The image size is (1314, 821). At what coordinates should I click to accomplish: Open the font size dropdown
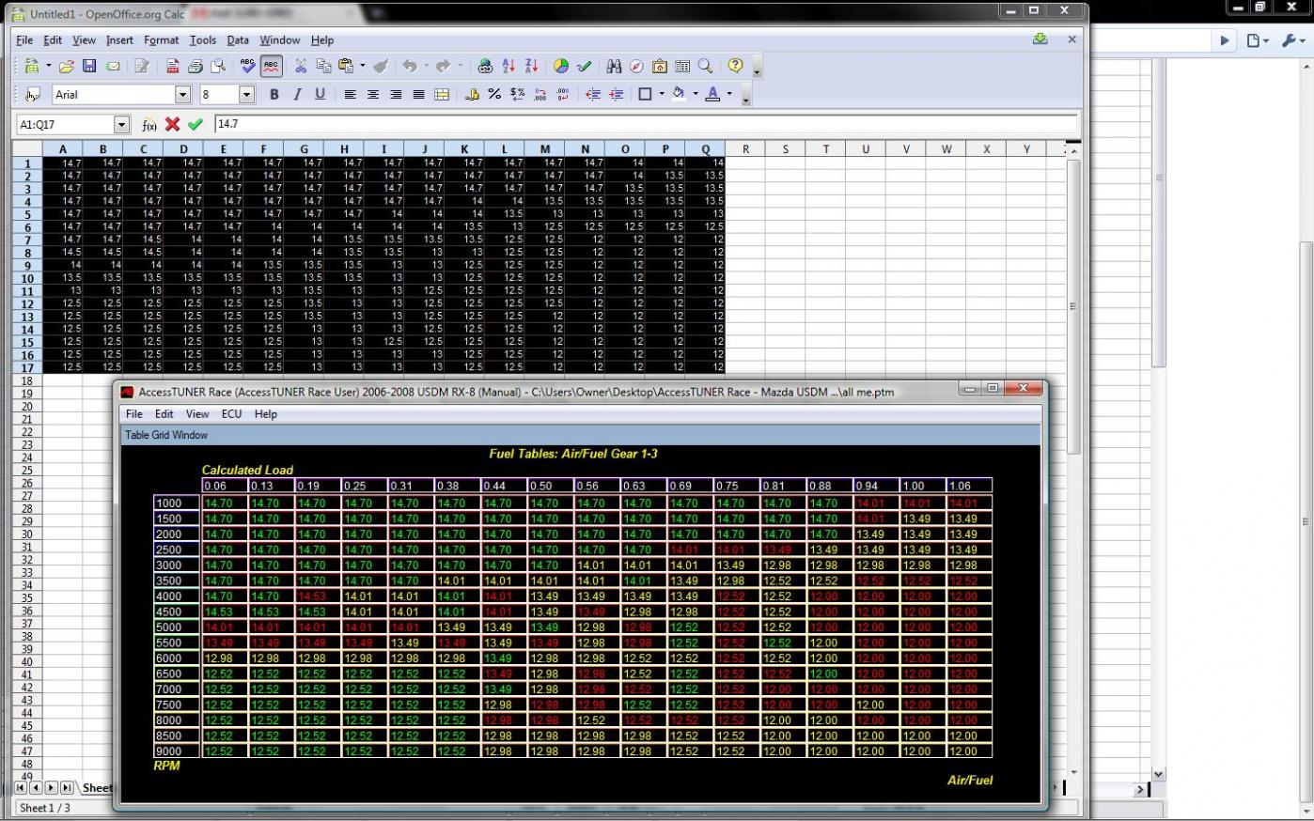pyautogui.click(x=246, y=95)
